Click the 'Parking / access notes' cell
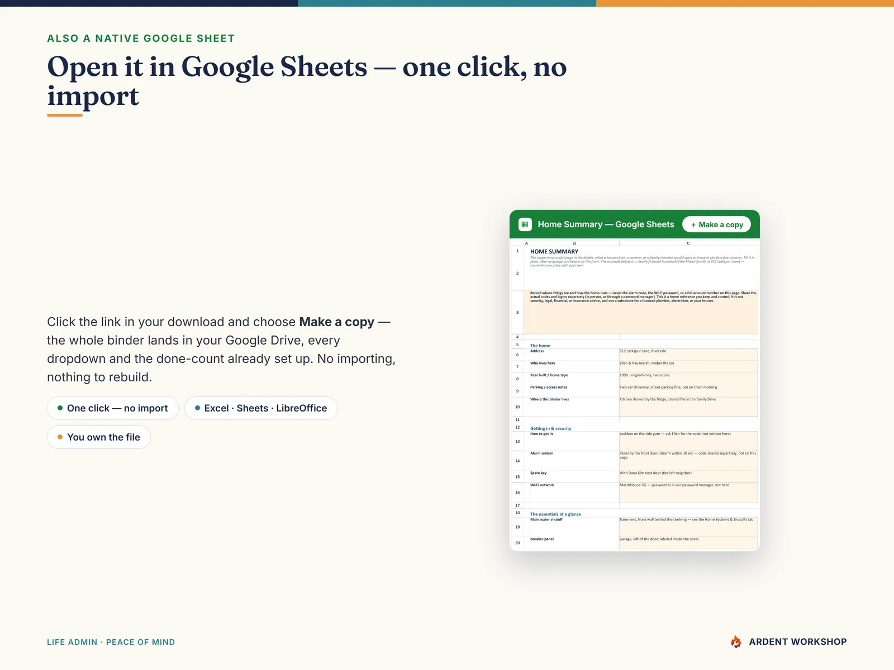This screenshot has width=894, height=670. (574, 391)
